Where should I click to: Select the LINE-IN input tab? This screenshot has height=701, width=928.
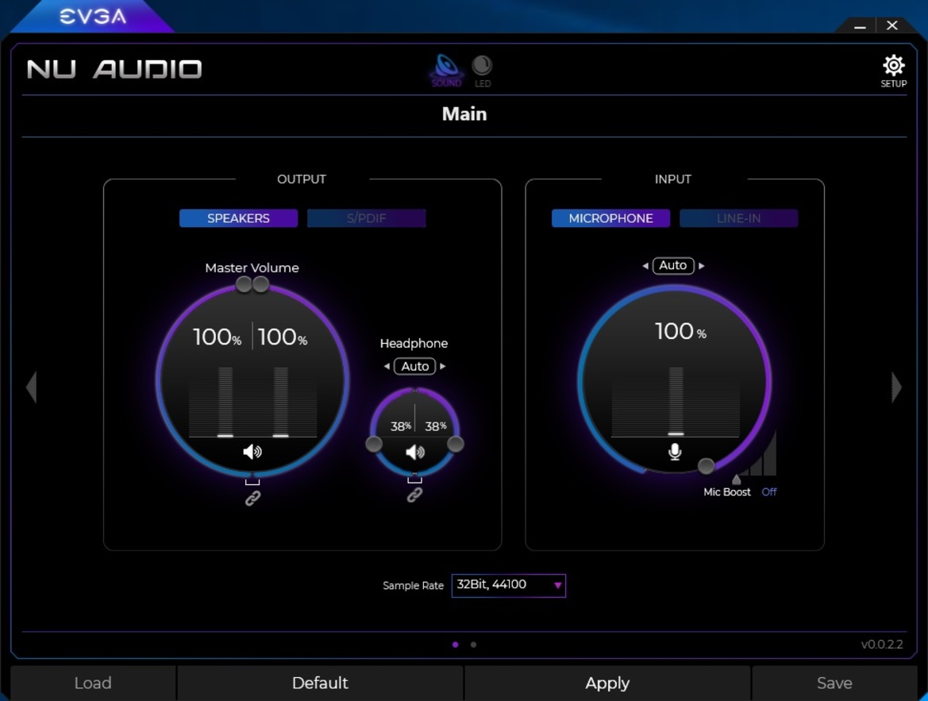click(738, 218)
